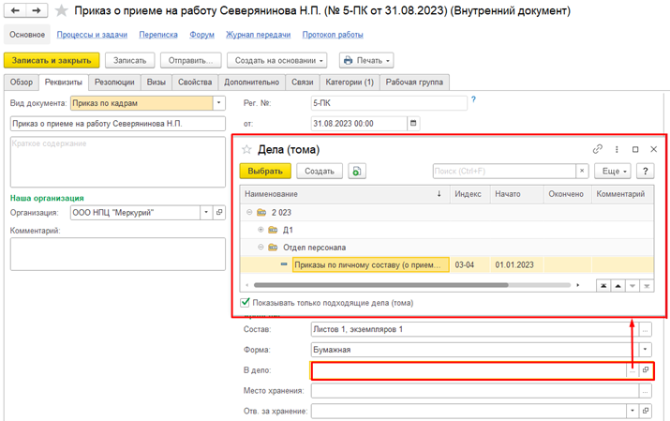Go forward with the right arrow button
The image size is (670, 421).
click(x=37, y=10)
